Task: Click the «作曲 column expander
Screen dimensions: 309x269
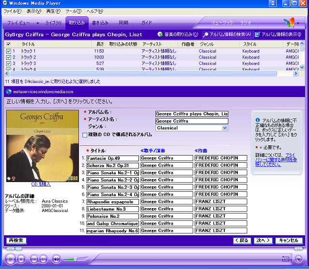Action: [201, 151]
